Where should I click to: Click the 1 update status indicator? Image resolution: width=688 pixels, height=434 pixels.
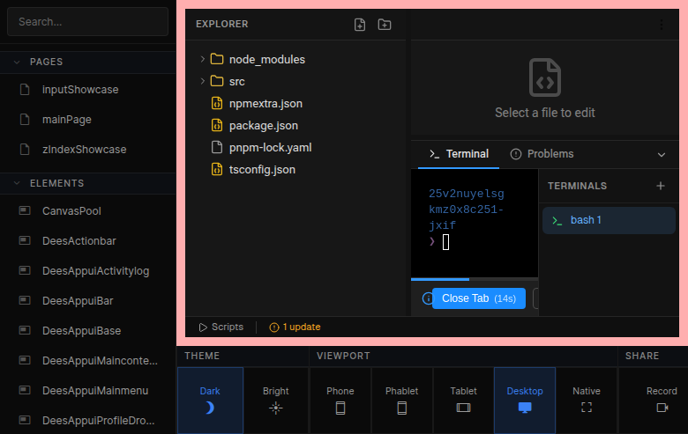[x=295, y=327]
